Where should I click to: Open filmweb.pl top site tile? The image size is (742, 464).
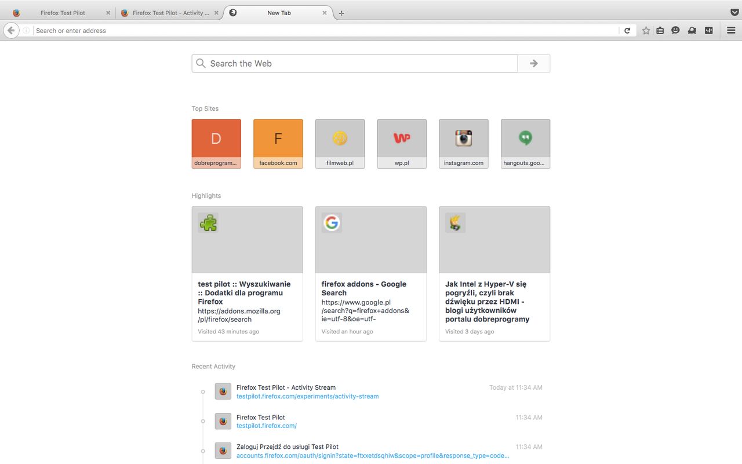pyautogui.click(x=340, y=144)
